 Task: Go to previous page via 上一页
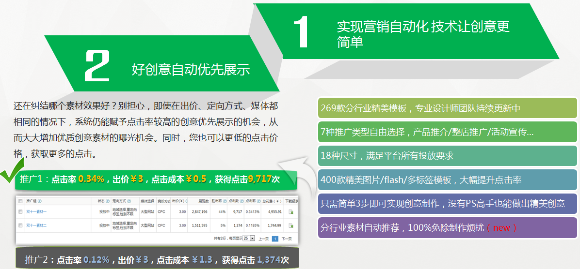tap(263, 239)
